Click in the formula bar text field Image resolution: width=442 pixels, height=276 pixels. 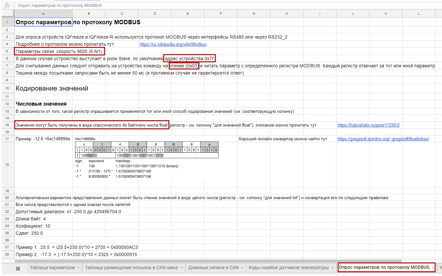pos(196,5)
